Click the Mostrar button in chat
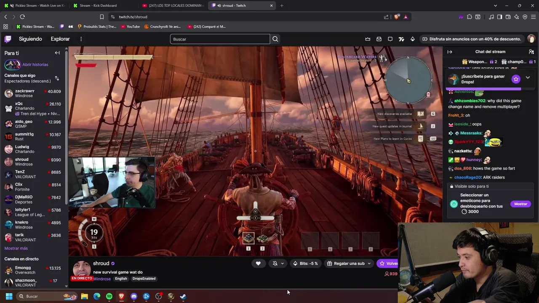This screenshot has height=303, width=539. tap(520, 204)
